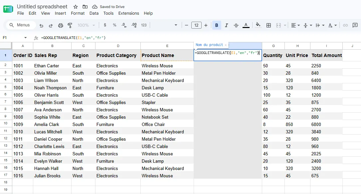The width and height of the screenshot is (361, 194).
Task: Open the File menu
Action: 21,13
